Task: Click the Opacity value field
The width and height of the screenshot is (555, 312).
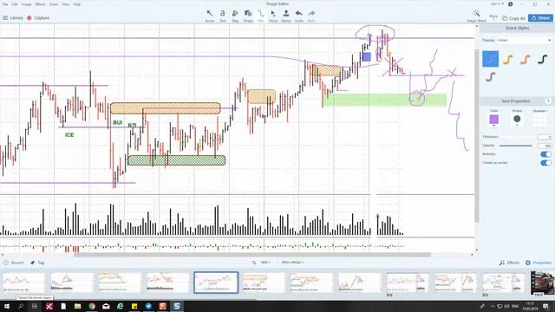Action: tap(545, 146)
